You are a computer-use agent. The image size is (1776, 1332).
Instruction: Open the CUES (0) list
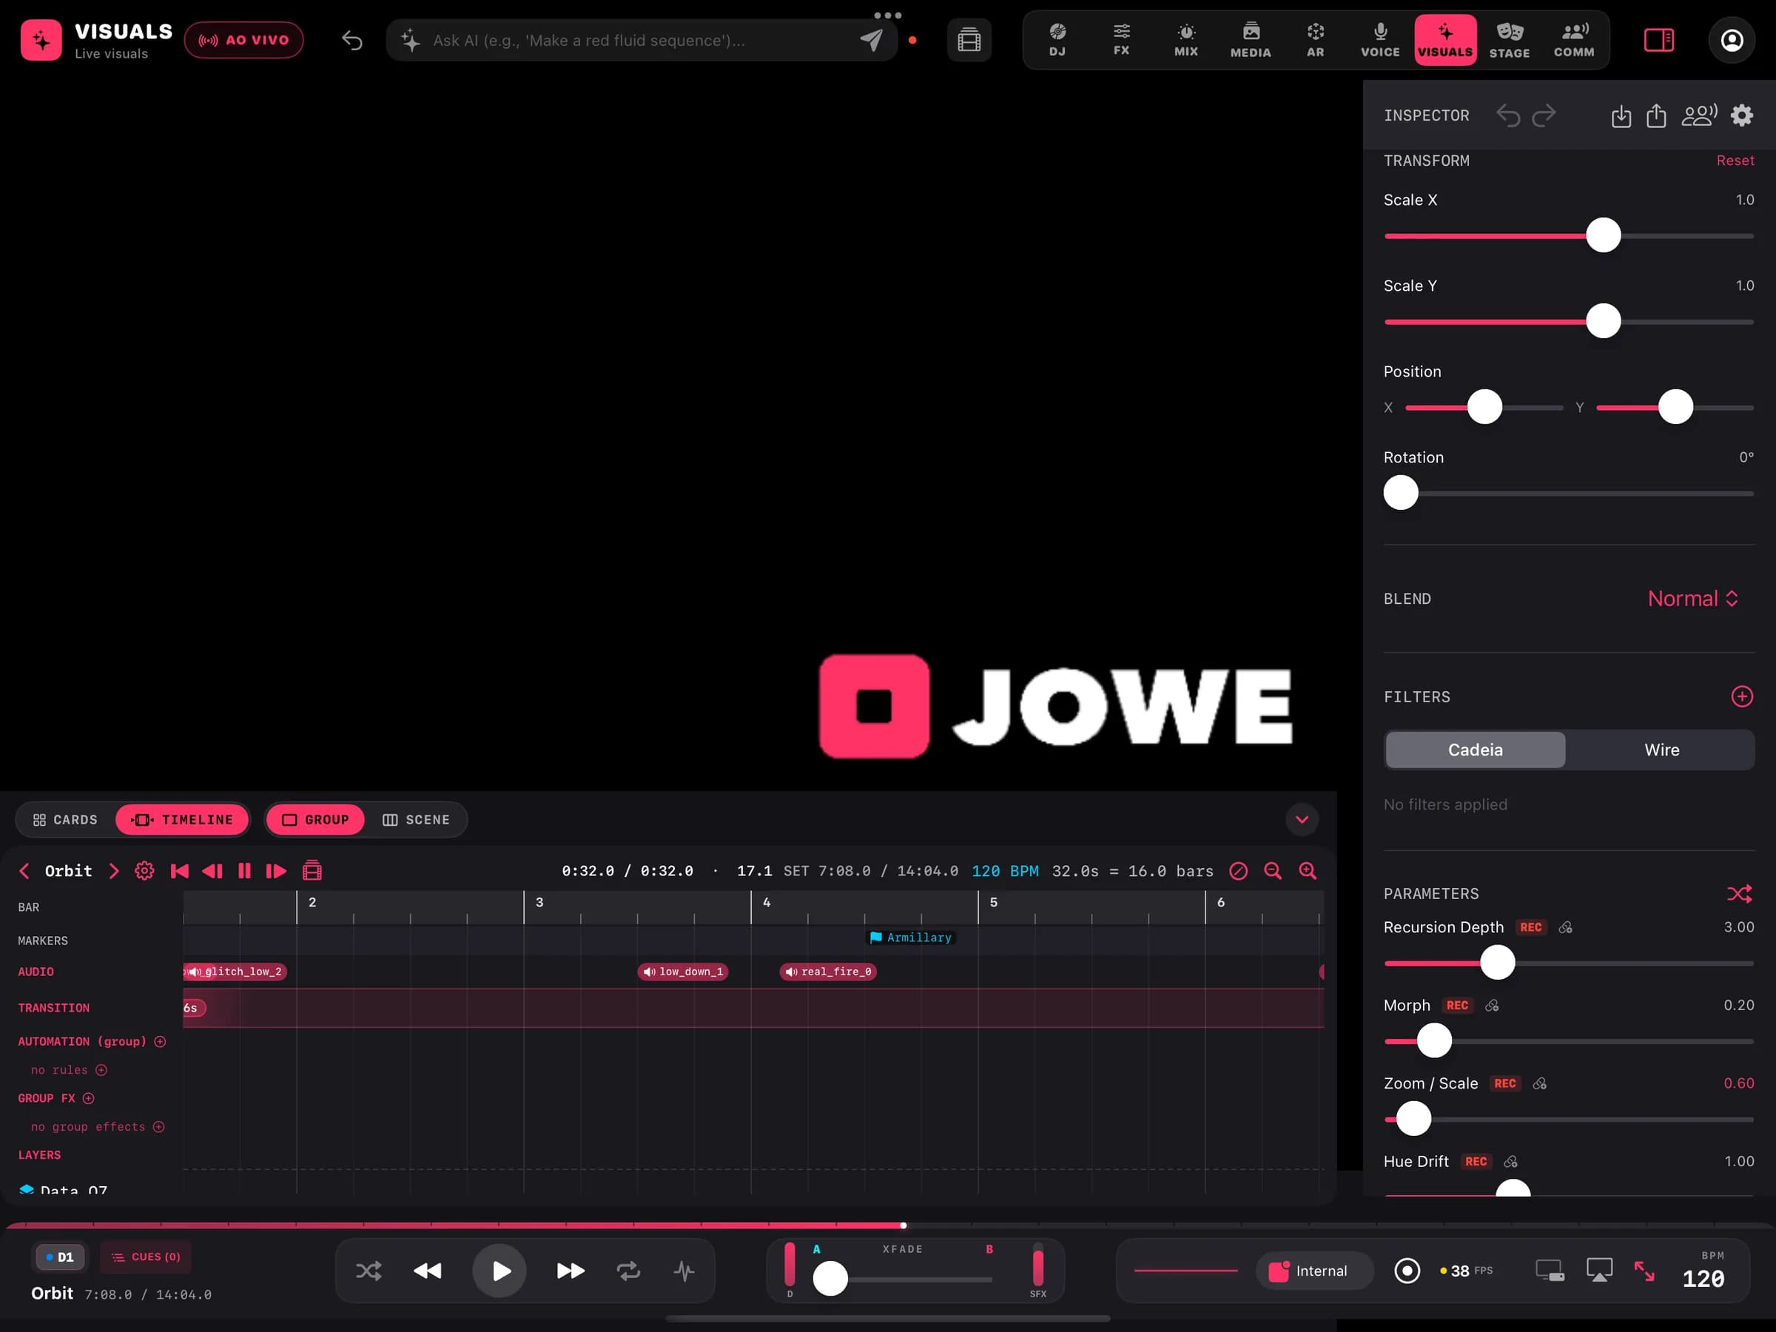pos(145,1257)
